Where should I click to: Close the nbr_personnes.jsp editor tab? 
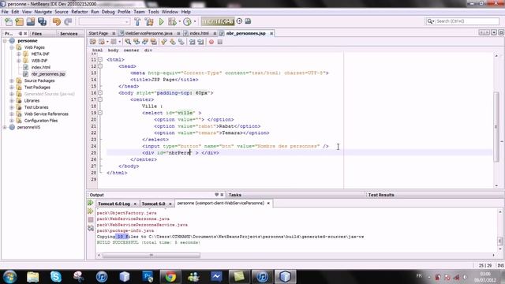[x=271, y=33]
